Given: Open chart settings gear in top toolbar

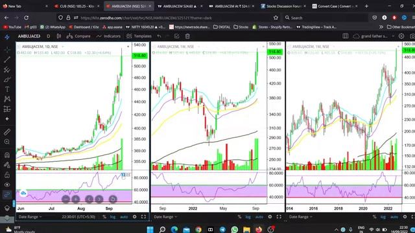Looking at the screenshot, I should 401,36.
